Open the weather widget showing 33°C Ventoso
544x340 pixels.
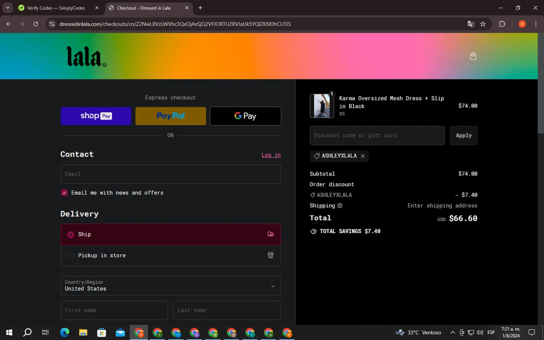click(x=419, y=332)
